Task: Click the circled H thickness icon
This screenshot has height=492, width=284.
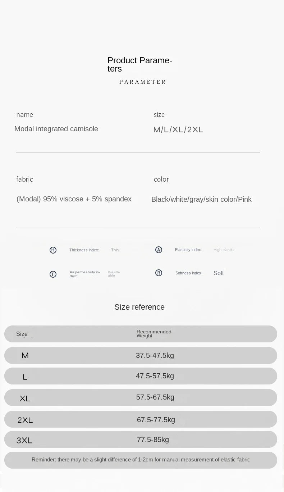Action: click(53, 250)
